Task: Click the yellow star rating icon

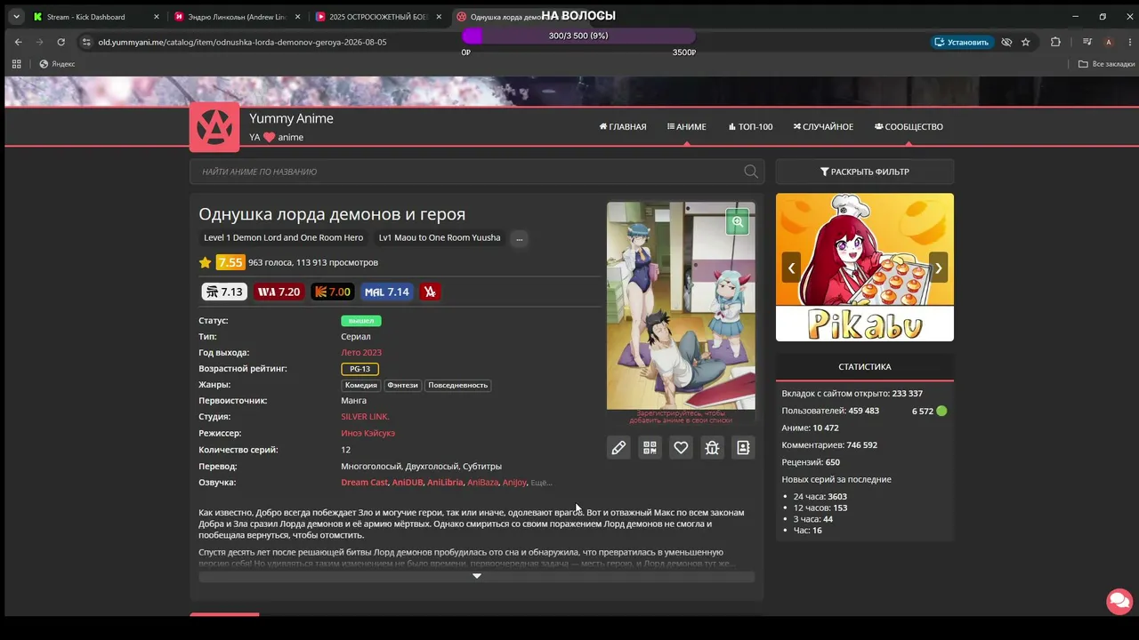Action: (206, 262)
